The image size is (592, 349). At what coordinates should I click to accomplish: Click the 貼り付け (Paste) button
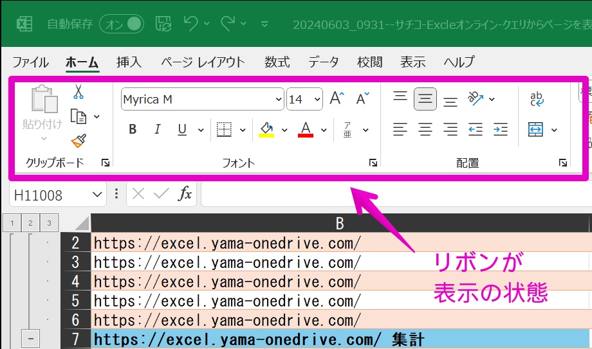pos(42,107)
